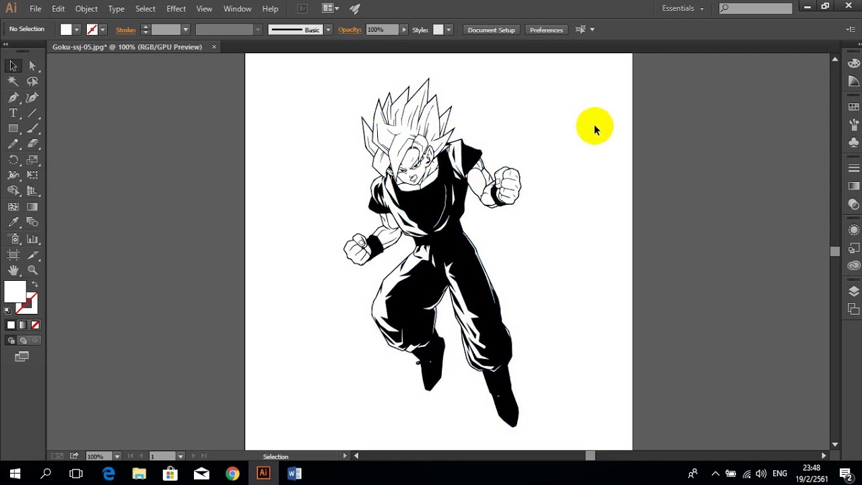Toggle Change Screen Mode button

[x=22, y=356]
